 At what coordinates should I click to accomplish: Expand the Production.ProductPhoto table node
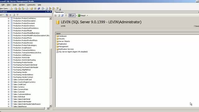(x=8, y=38)
